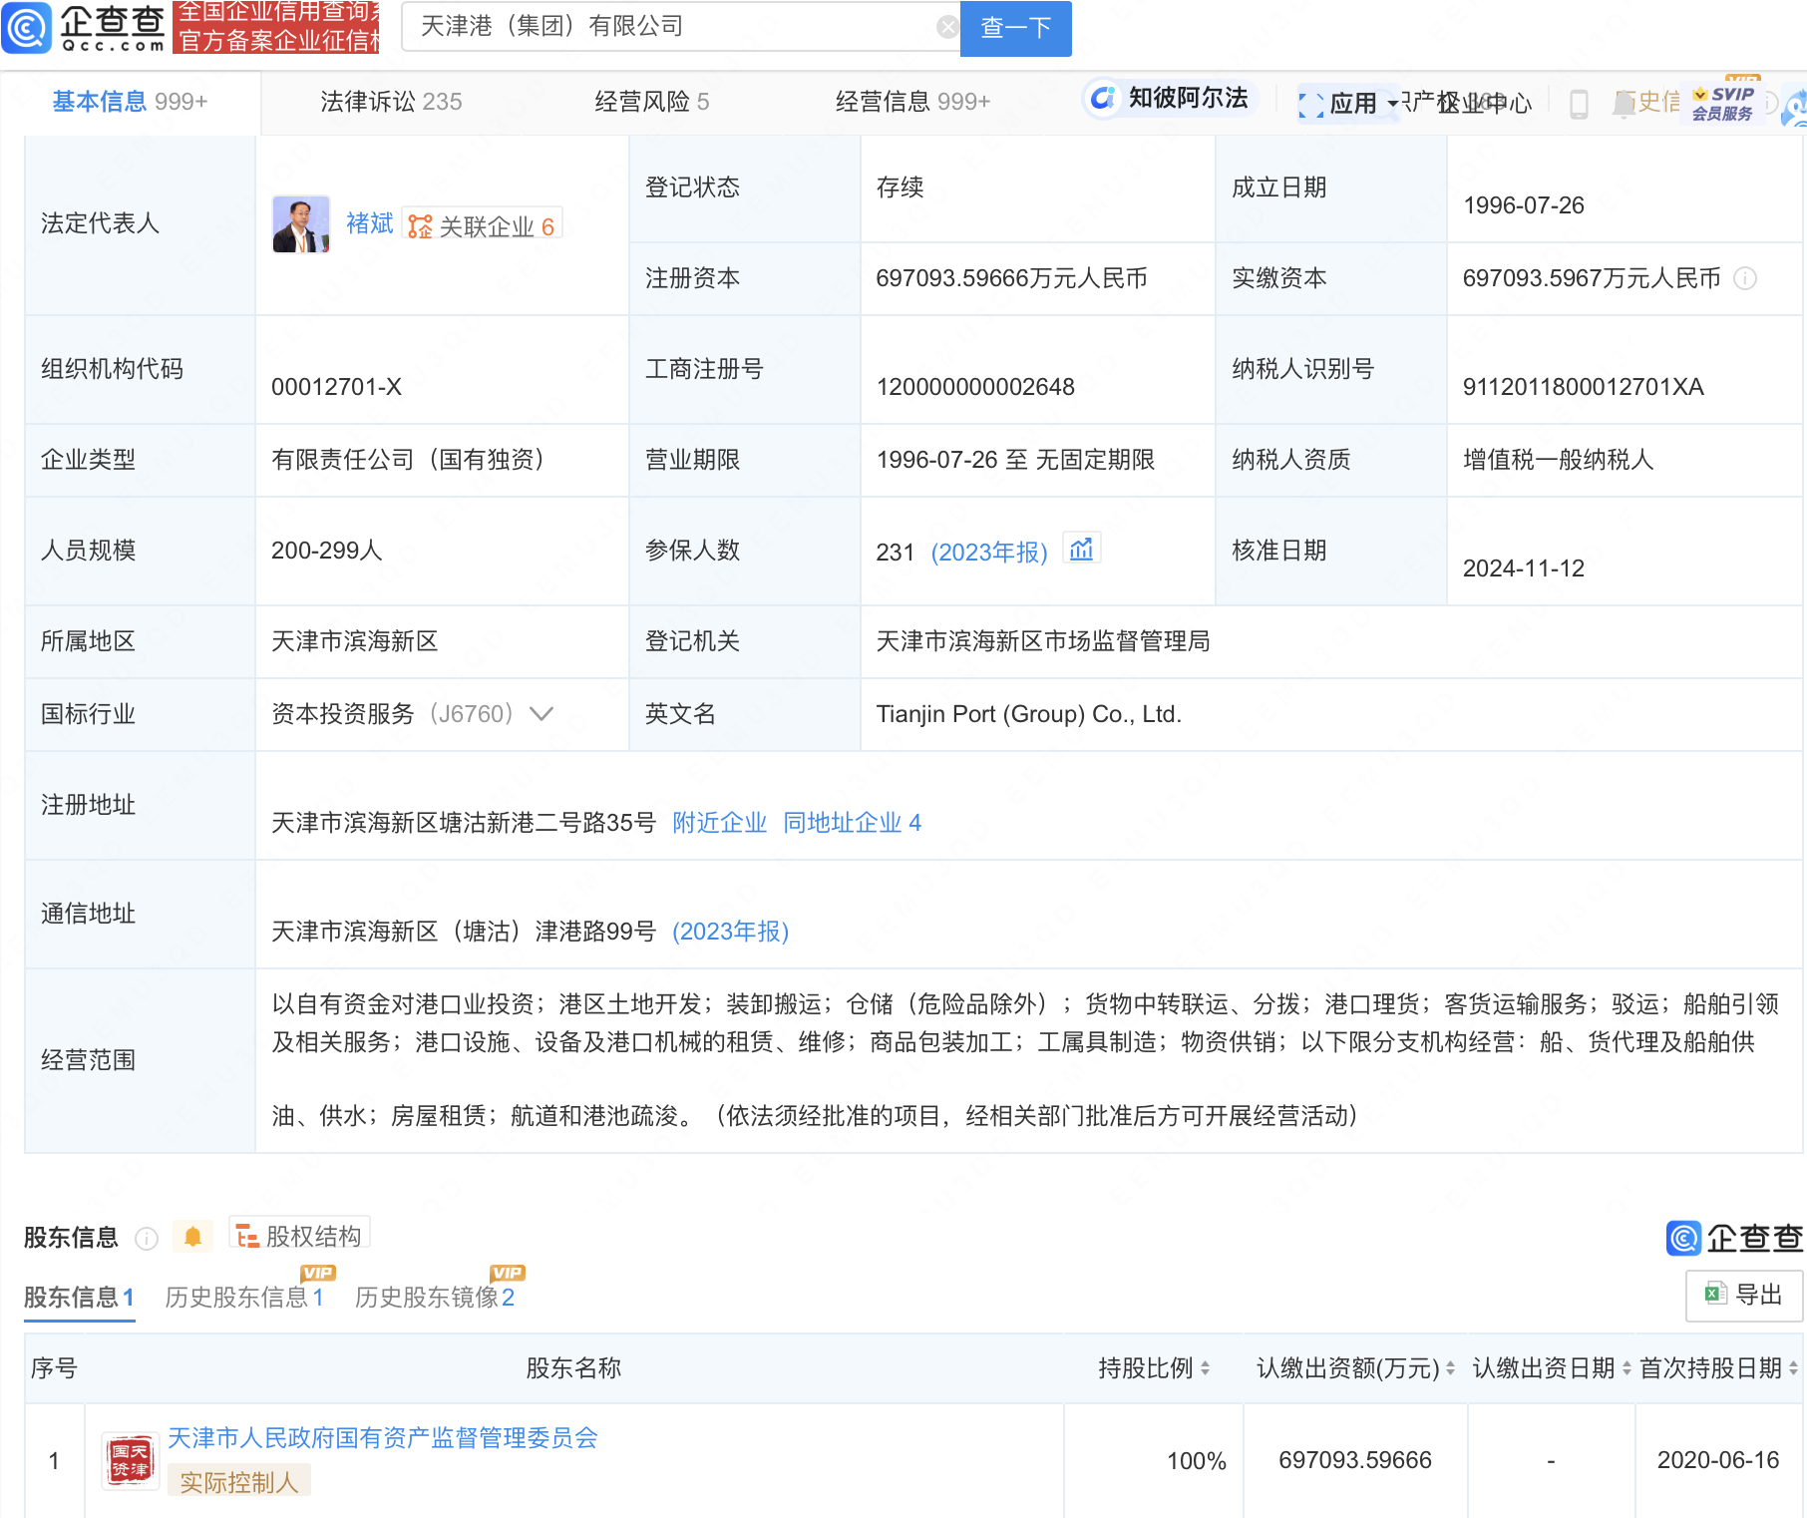Clear the search box text
Screen dimensions: 1807x1518
946,27
